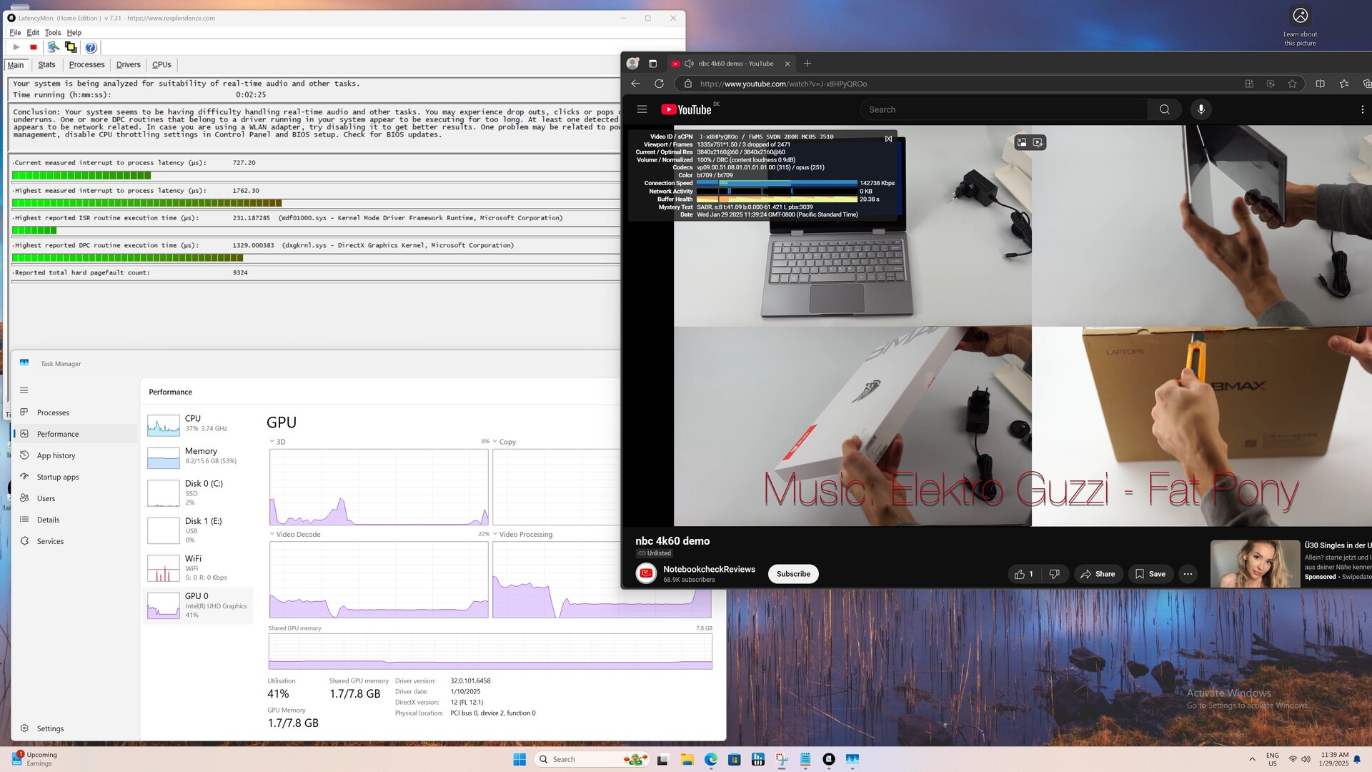The image size is (1372, 772).
Task: Open LatencyMon help question mark icon
Action: coord(91,47)
